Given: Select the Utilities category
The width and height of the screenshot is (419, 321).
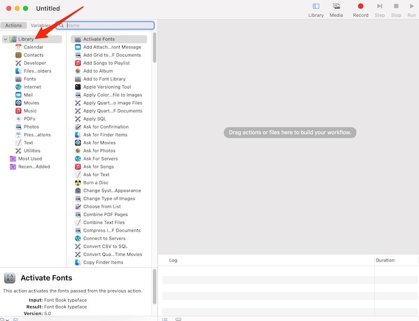Looking at the screenshot, I should point(28,151).
